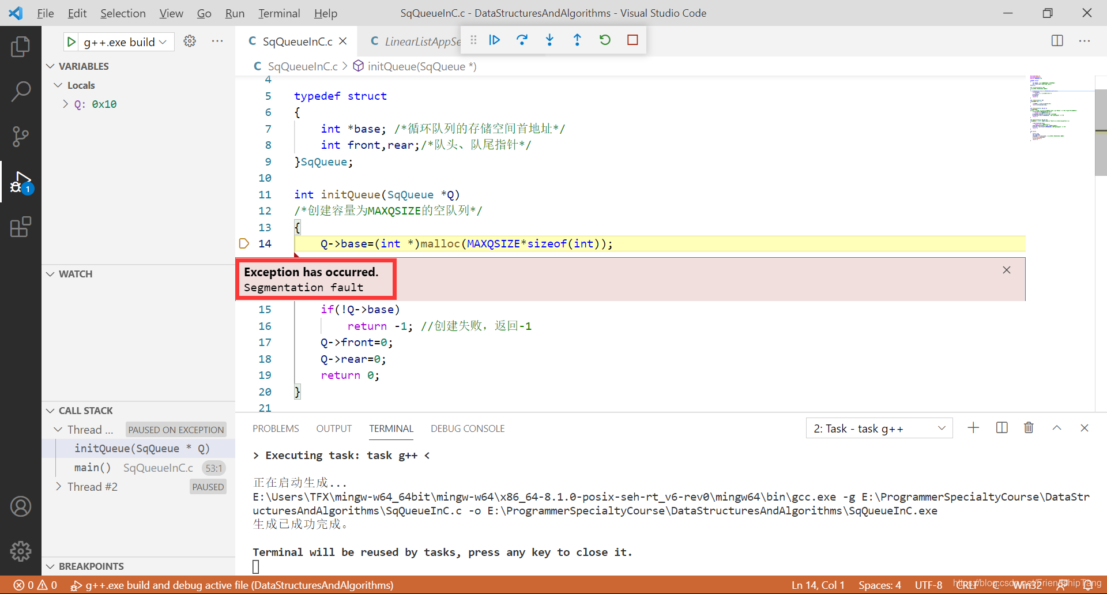
Task: Dismiss the Segmentation fault exception popup
Action: 1006,269
